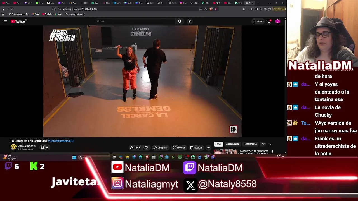Image resolution: width=358 pixels, height=201 pixels.
Task: Go back with the browser back arrow
Action: (3, 9)
